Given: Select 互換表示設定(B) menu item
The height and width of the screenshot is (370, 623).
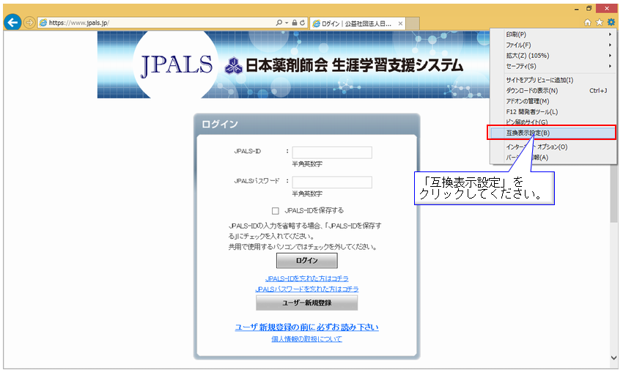Looking at the screenshot, I should point(553,133).
